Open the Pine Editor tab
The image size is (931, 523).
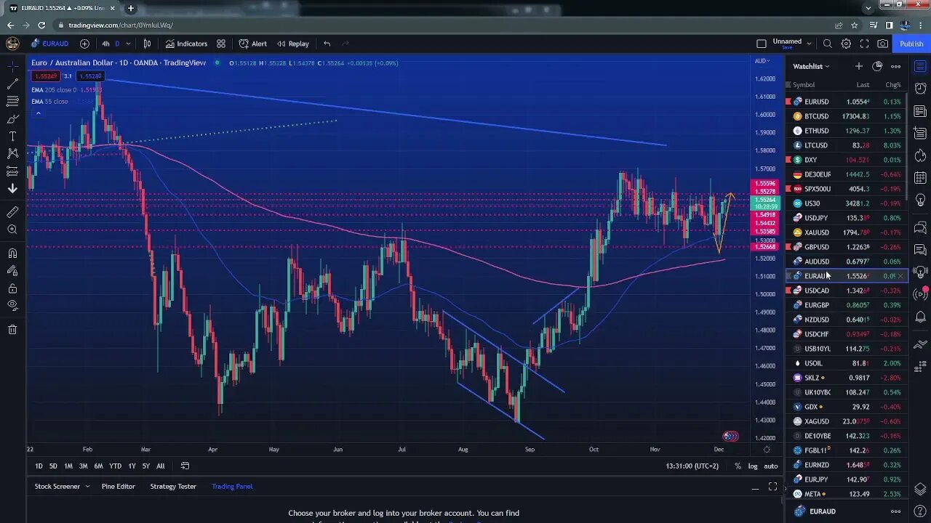pyautogui.click(x=119, y=486)
